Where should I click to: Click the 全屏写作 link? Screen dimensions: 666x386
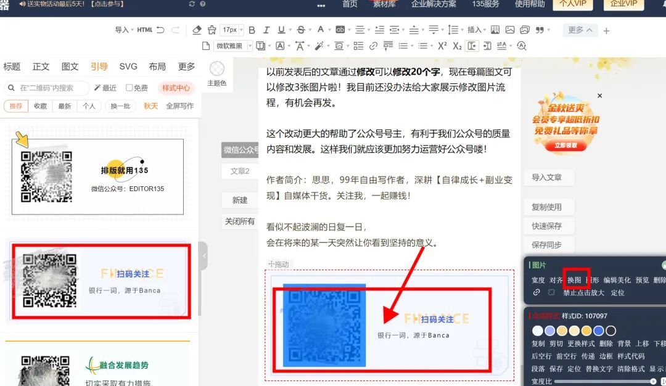[x=179, y=105]
